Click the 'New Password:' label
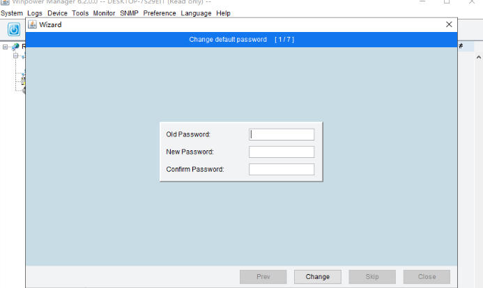 pos(190,152)
